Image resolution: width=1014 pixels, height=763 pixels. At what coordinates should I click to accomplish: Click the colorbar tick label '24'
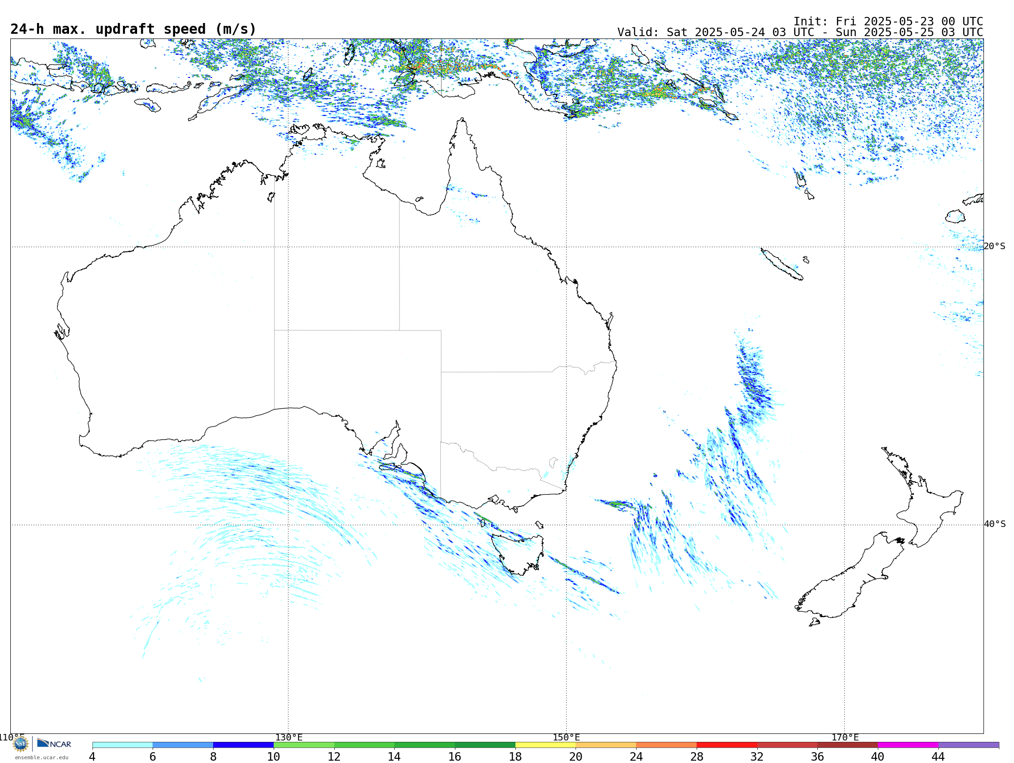click(637, 756)
